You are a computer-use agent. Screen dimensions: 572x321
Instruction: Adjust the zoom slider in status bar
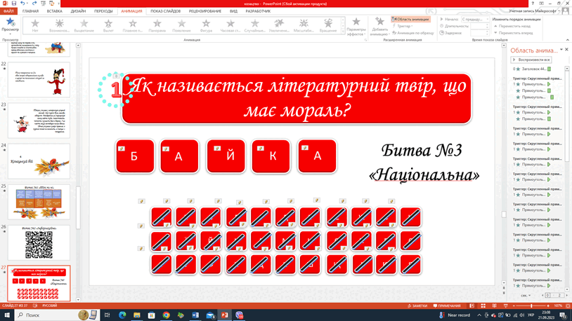pyautogui.click(x=531, y=306)
